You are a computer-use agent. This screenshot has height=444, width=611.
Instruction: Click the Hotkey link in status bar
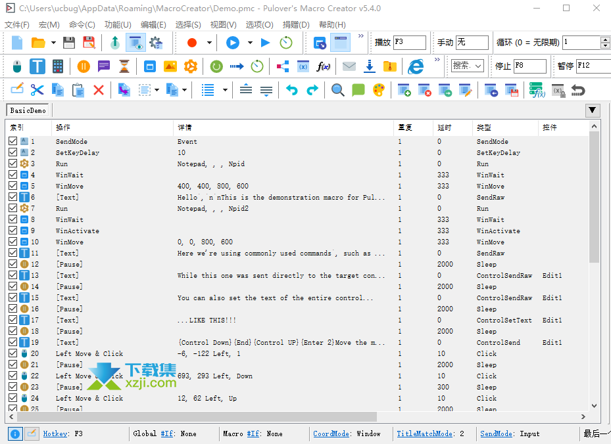tap(55, 433)
